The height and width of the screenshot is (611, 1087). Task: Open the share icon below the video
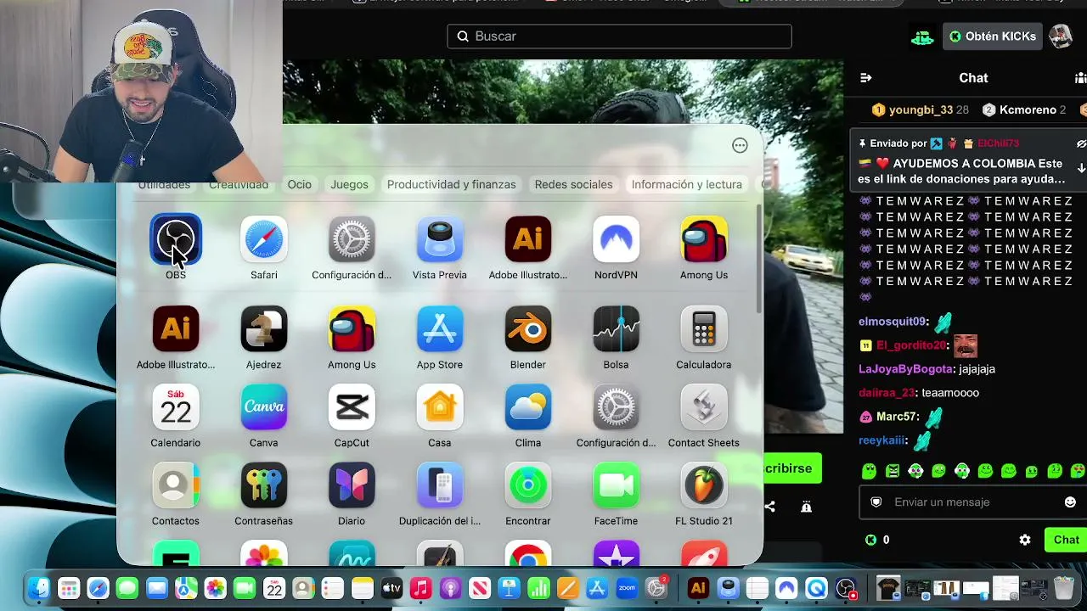[769, 507]
